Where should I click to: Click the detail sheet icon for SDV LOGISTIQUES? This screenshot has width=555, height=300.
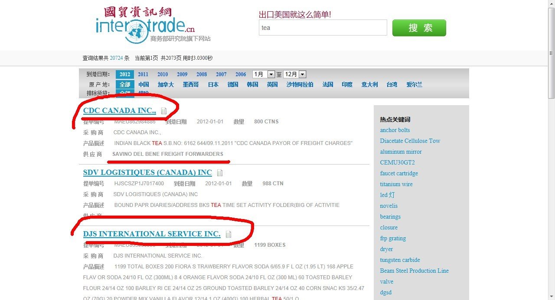(220, 172)
